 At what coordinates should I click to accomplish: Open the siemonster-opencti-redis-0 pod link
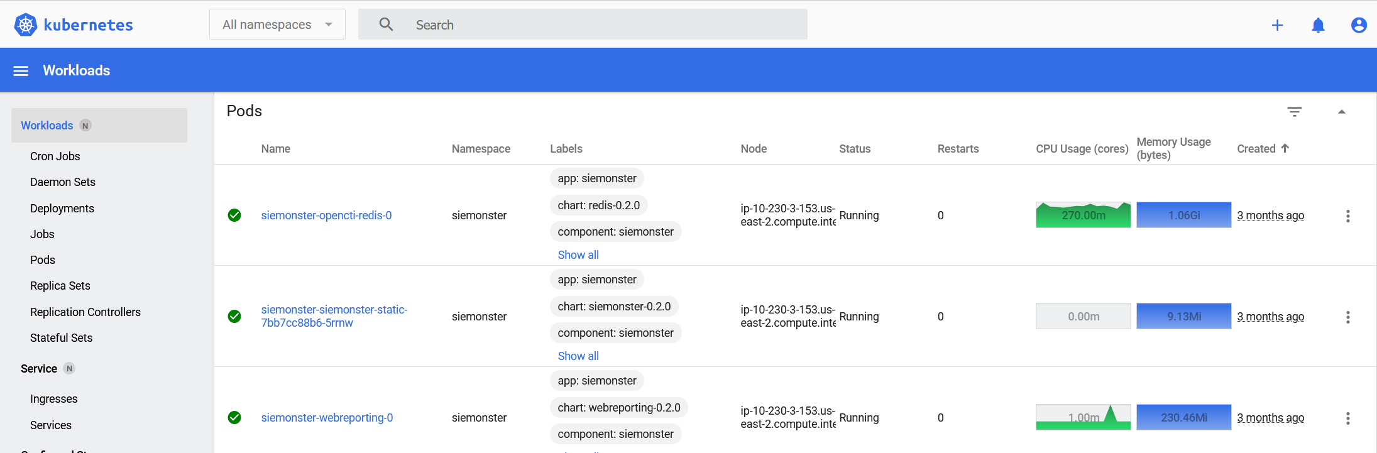(326, 216)
